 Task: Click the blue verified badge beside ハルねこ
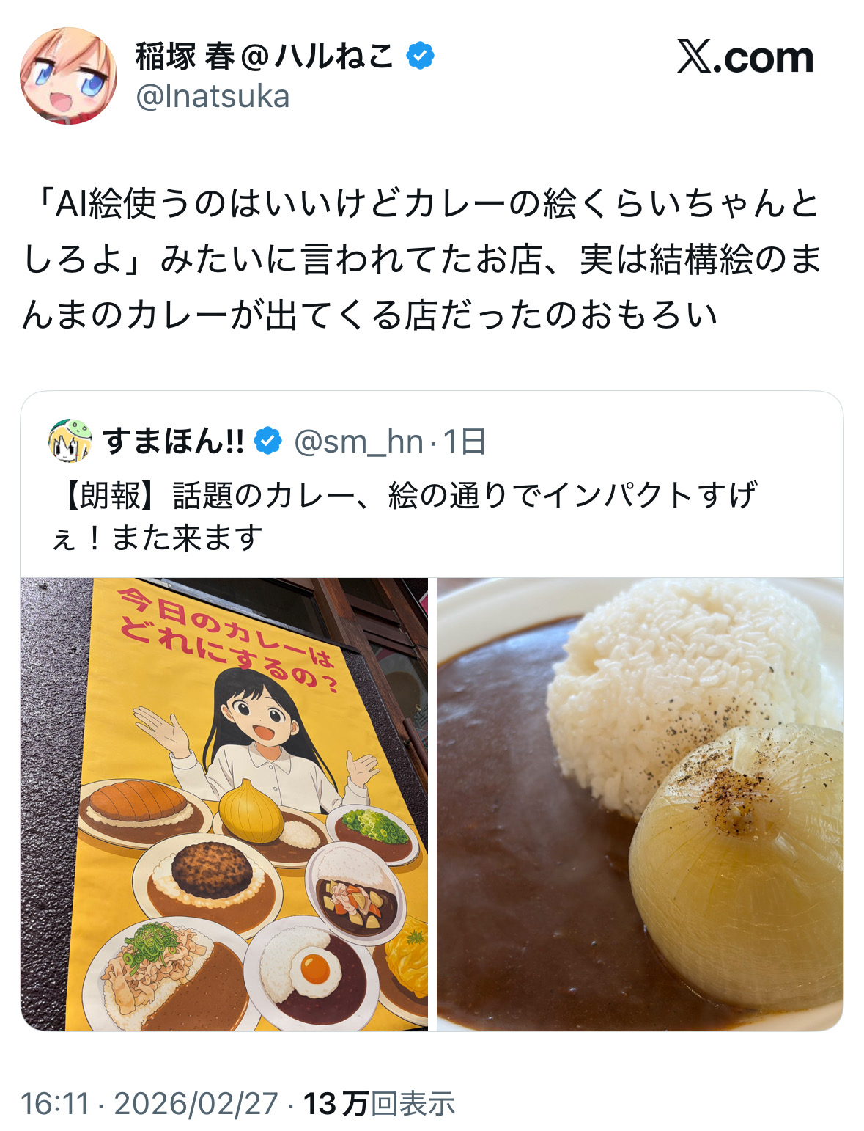[421, 56]
